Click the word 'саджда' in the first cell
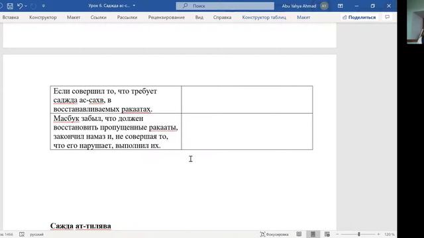The height and width of the screenshot is (238, 424). (66, 100)
